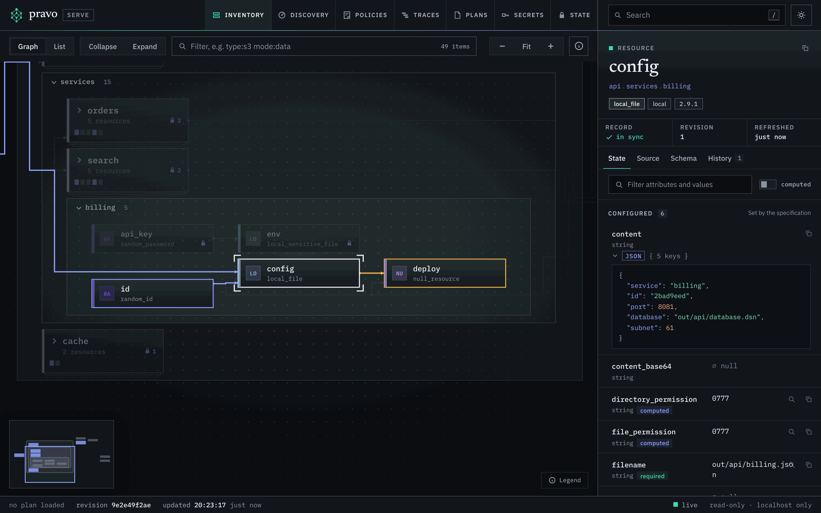The width and height of the screenshot is (821, 513).
Task: Click the RA icon on id node
Action: [107, 294]
